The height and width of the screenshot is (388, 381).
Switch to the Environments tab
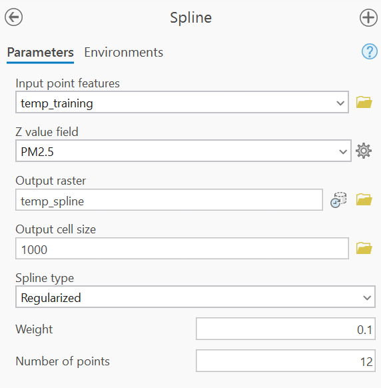124,53
